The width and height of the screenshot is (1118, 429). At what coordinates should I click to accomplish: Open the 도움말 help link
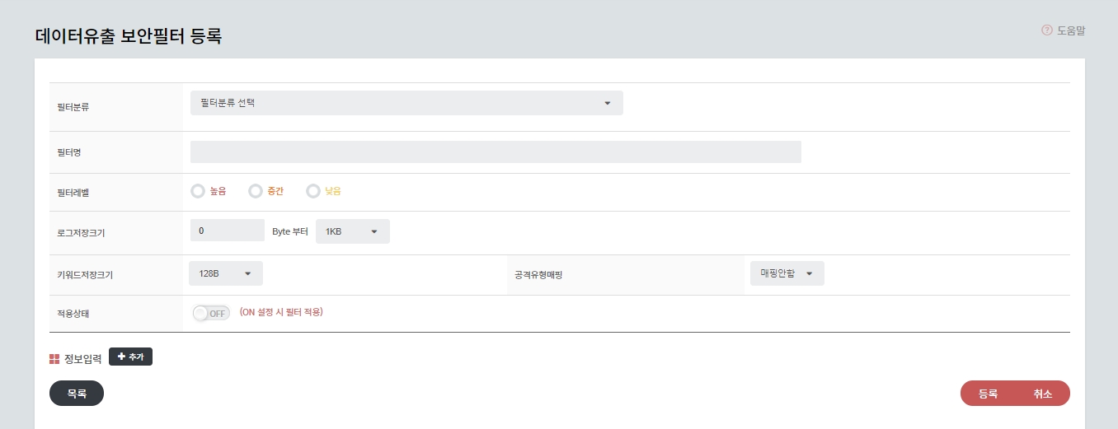[x=1070, y=30]
